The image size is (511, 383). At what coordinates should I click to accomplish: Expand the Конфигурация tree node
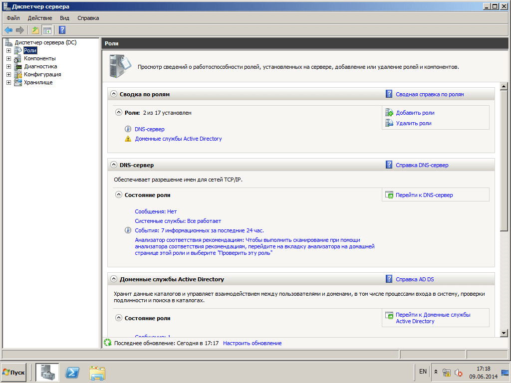[8, 74]
